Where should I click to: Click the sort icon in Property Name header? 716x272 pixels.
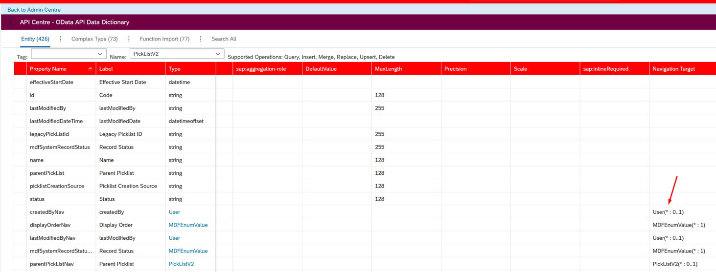pyautogui.click(x=90, y=69)
